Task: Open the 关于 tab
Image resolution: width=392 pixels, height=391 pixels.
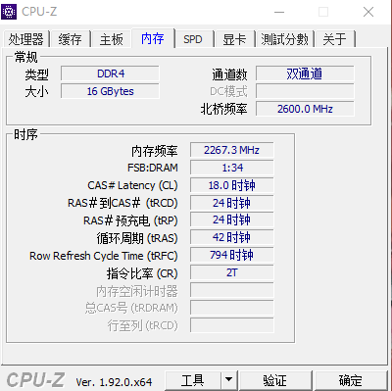Action: pyautogui.click(x=334, y=39)
